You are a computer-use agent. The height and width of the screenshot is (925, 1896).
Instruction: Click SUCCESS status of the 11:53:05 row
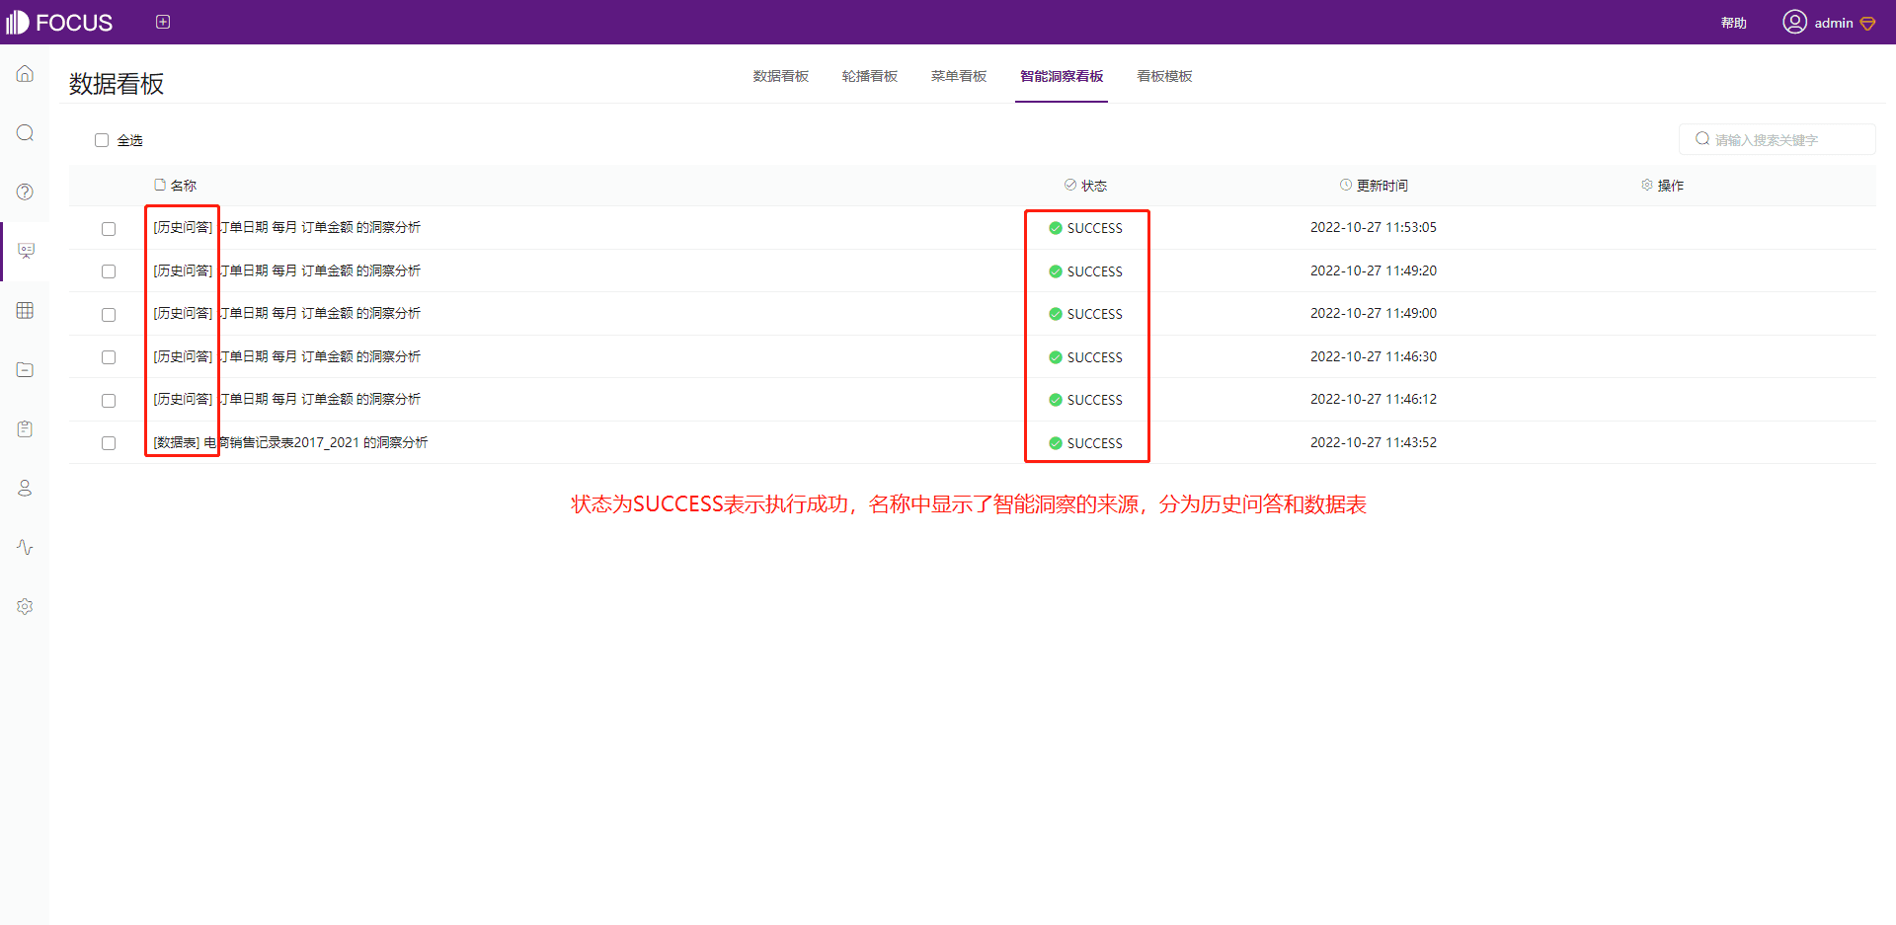tap(1086, 228)
